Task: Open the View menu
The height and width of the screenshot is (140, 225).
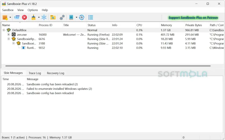Action: coord(20,10)
